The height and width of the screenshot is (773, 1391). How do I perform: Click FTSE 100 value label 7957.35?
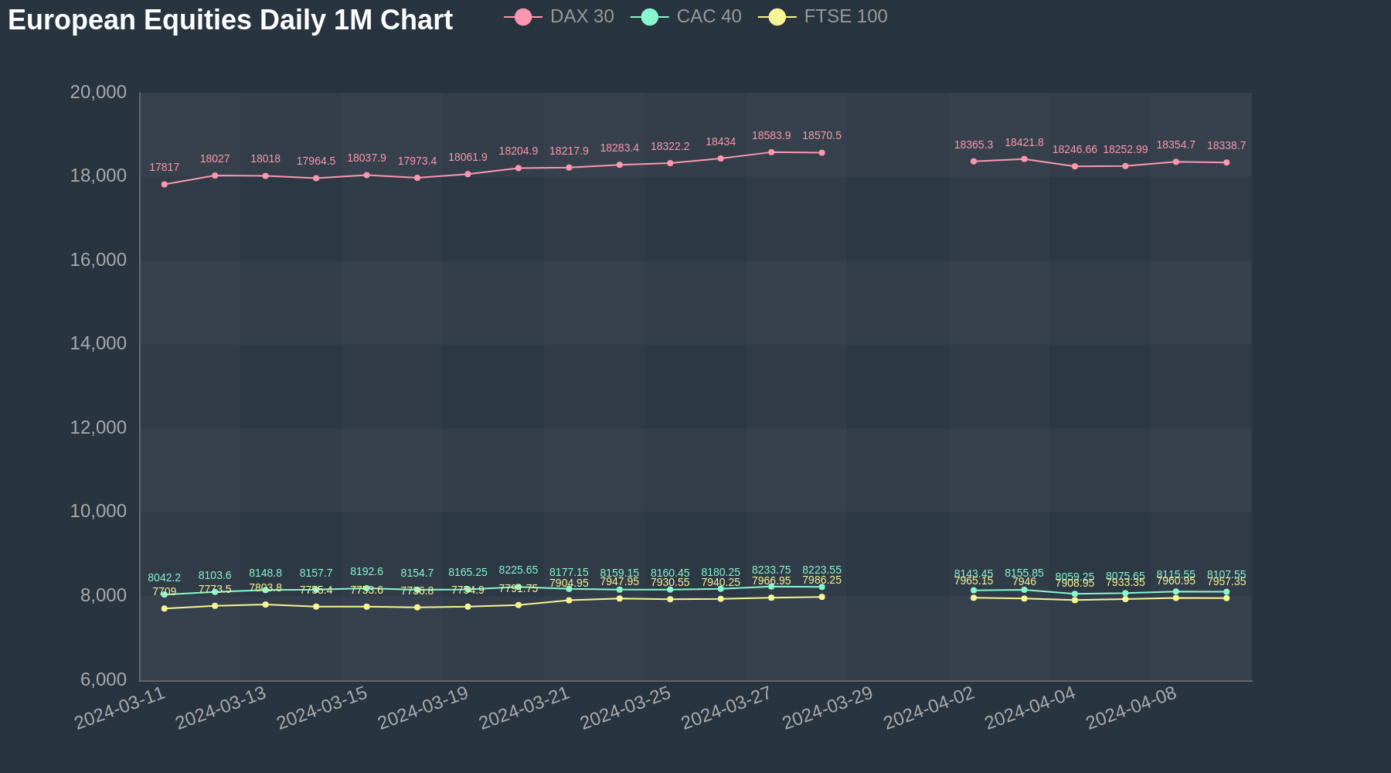[x=1226, y=582]
